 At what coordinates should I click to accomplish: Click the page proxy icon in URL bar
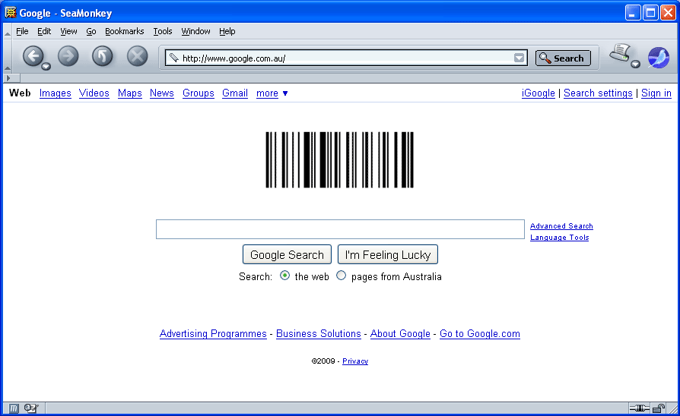click(174, 58)
